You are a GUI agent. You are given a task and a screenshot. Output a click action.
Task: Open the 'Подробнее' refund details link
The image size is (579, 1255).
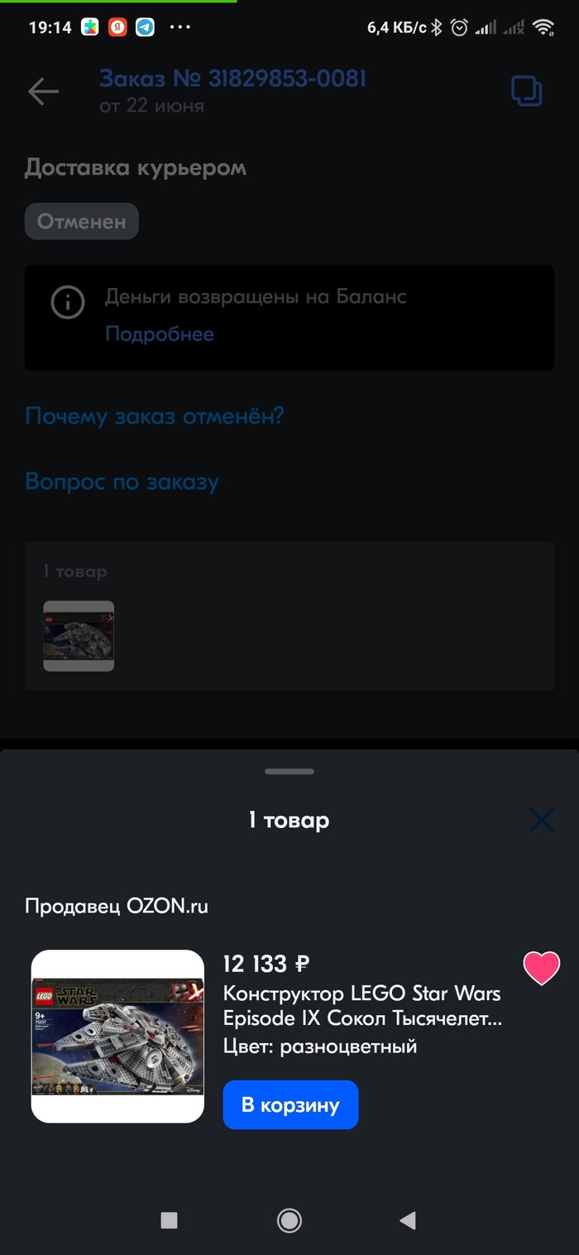click(x=160, y=334)
